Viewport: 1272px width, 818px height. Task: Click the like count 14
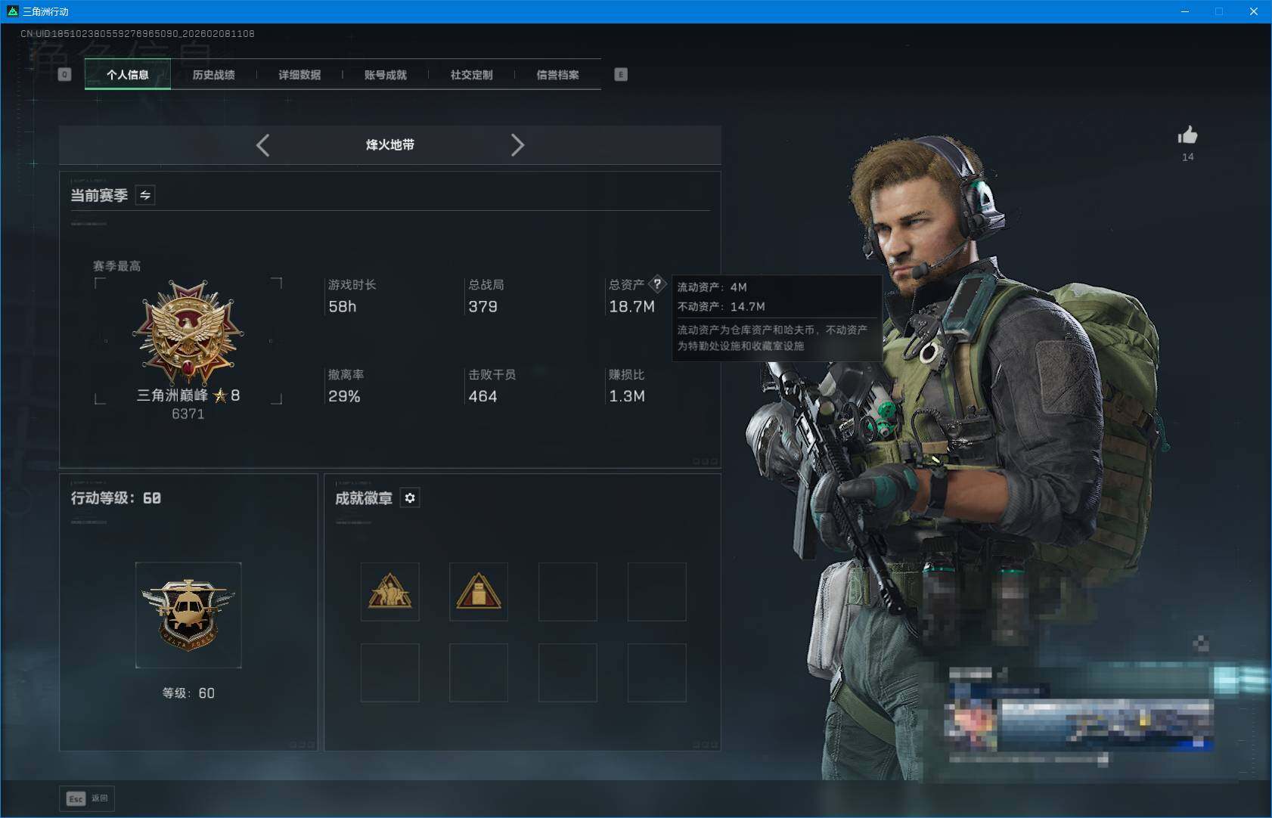tap(1188, 156)
